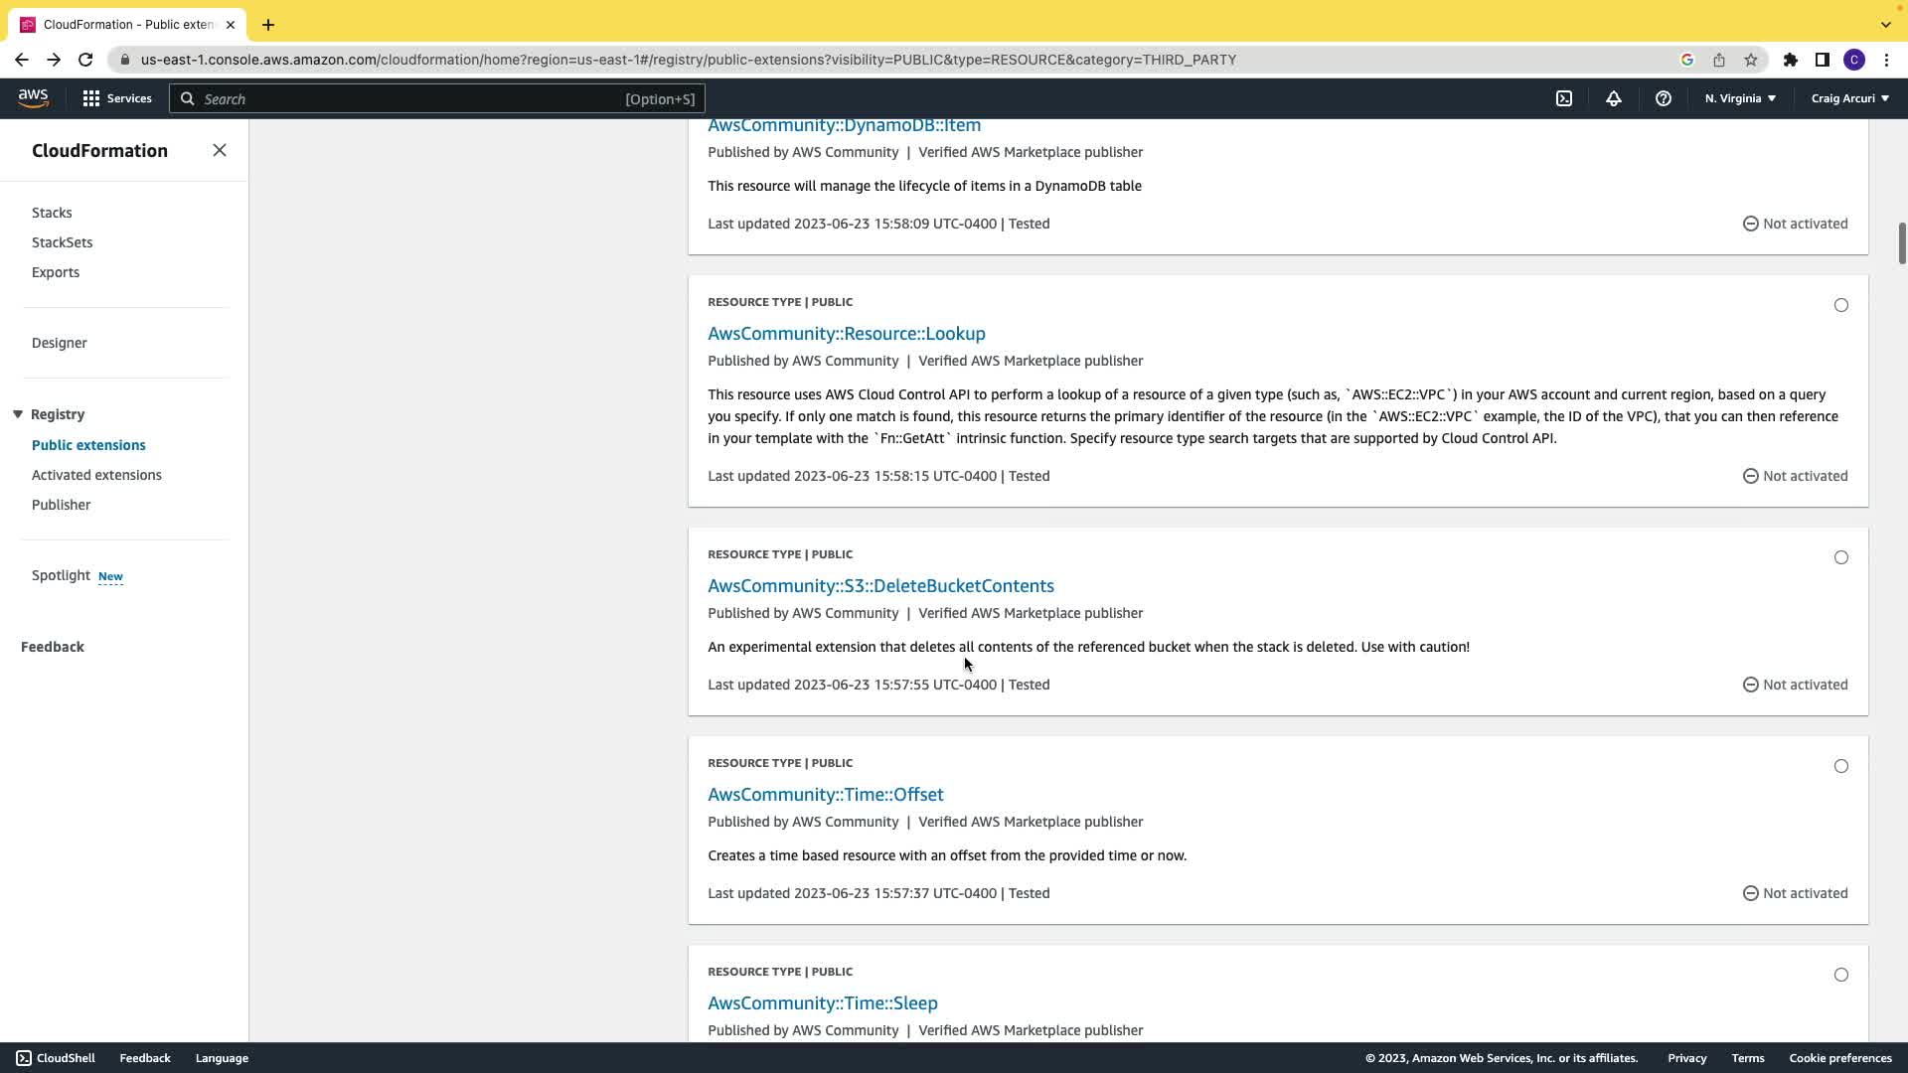
Task: Bookmark this page with star icon
Action: 1751,60
